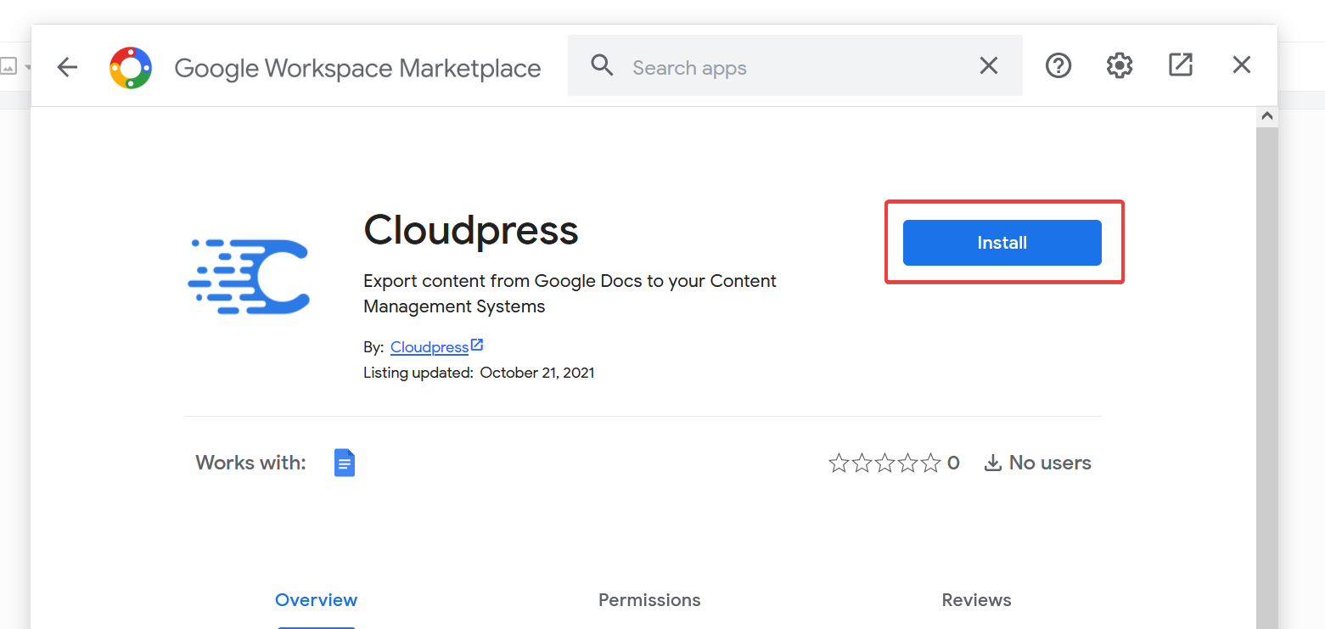This screenshot has height=629, width=1325.
Task: Switch to the Reviews tab
Action: [977, 600]
